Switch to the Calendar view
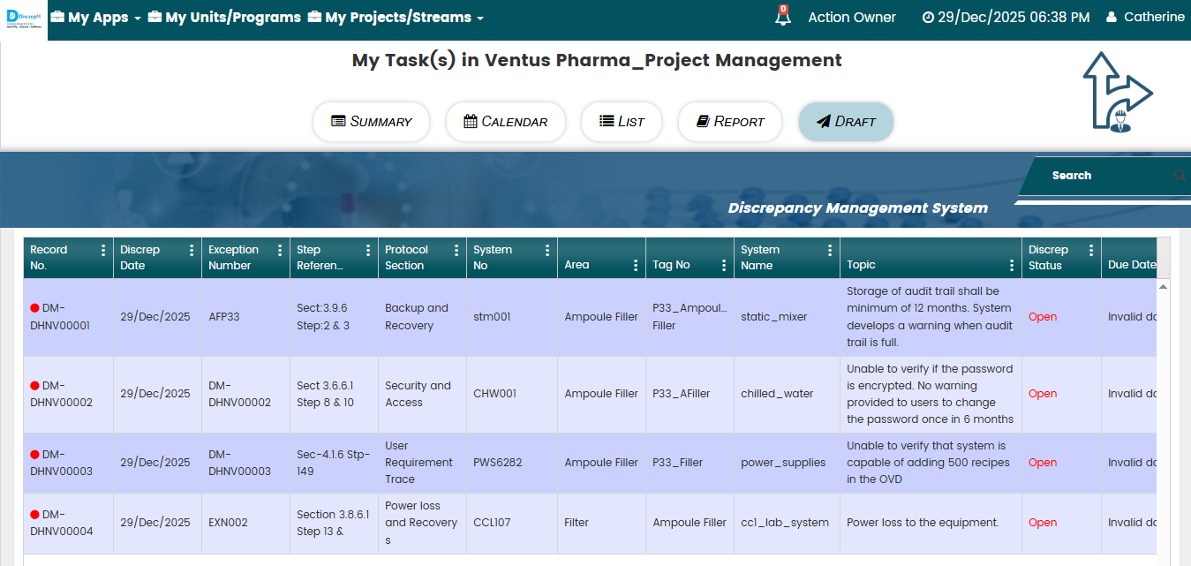 coord(505,122)
